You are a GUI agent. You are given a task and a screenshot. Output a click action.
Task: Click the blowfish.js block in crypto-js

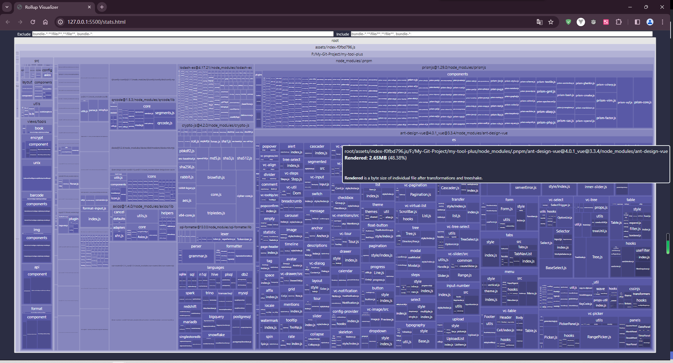[216, 178]
